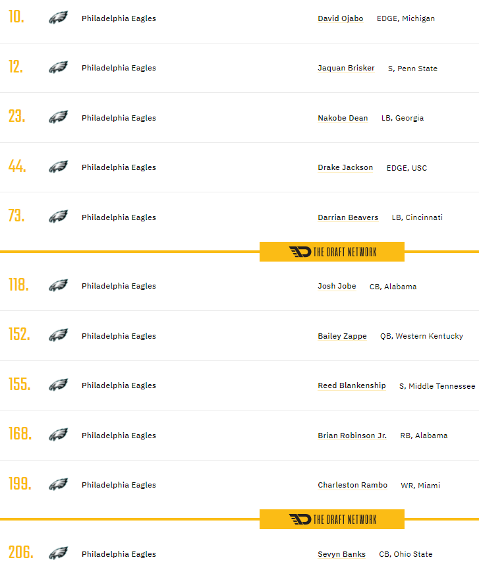Open Darrian Beavers' player link
The height and width of the screenshot is (564, 479).
click(348, 217)
